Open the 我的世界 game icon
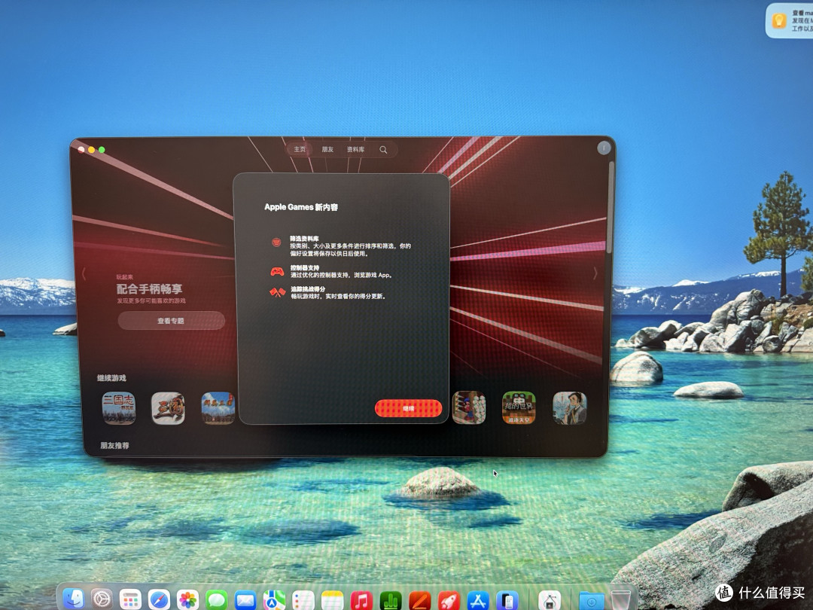The height and width of the screenshot is (610, 813). pos(519,407)
